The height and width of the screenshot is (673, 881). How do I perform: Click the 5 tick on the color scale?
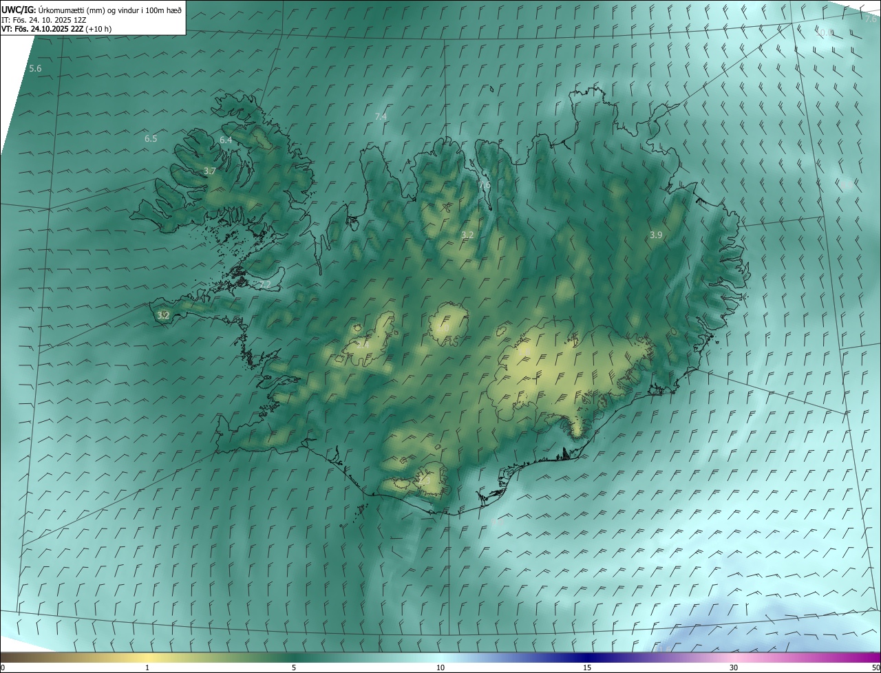pyautogui.click(x=294, y=667)
